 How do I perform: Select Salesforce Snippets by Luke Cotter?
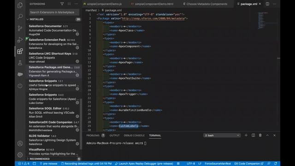[53, 99]
